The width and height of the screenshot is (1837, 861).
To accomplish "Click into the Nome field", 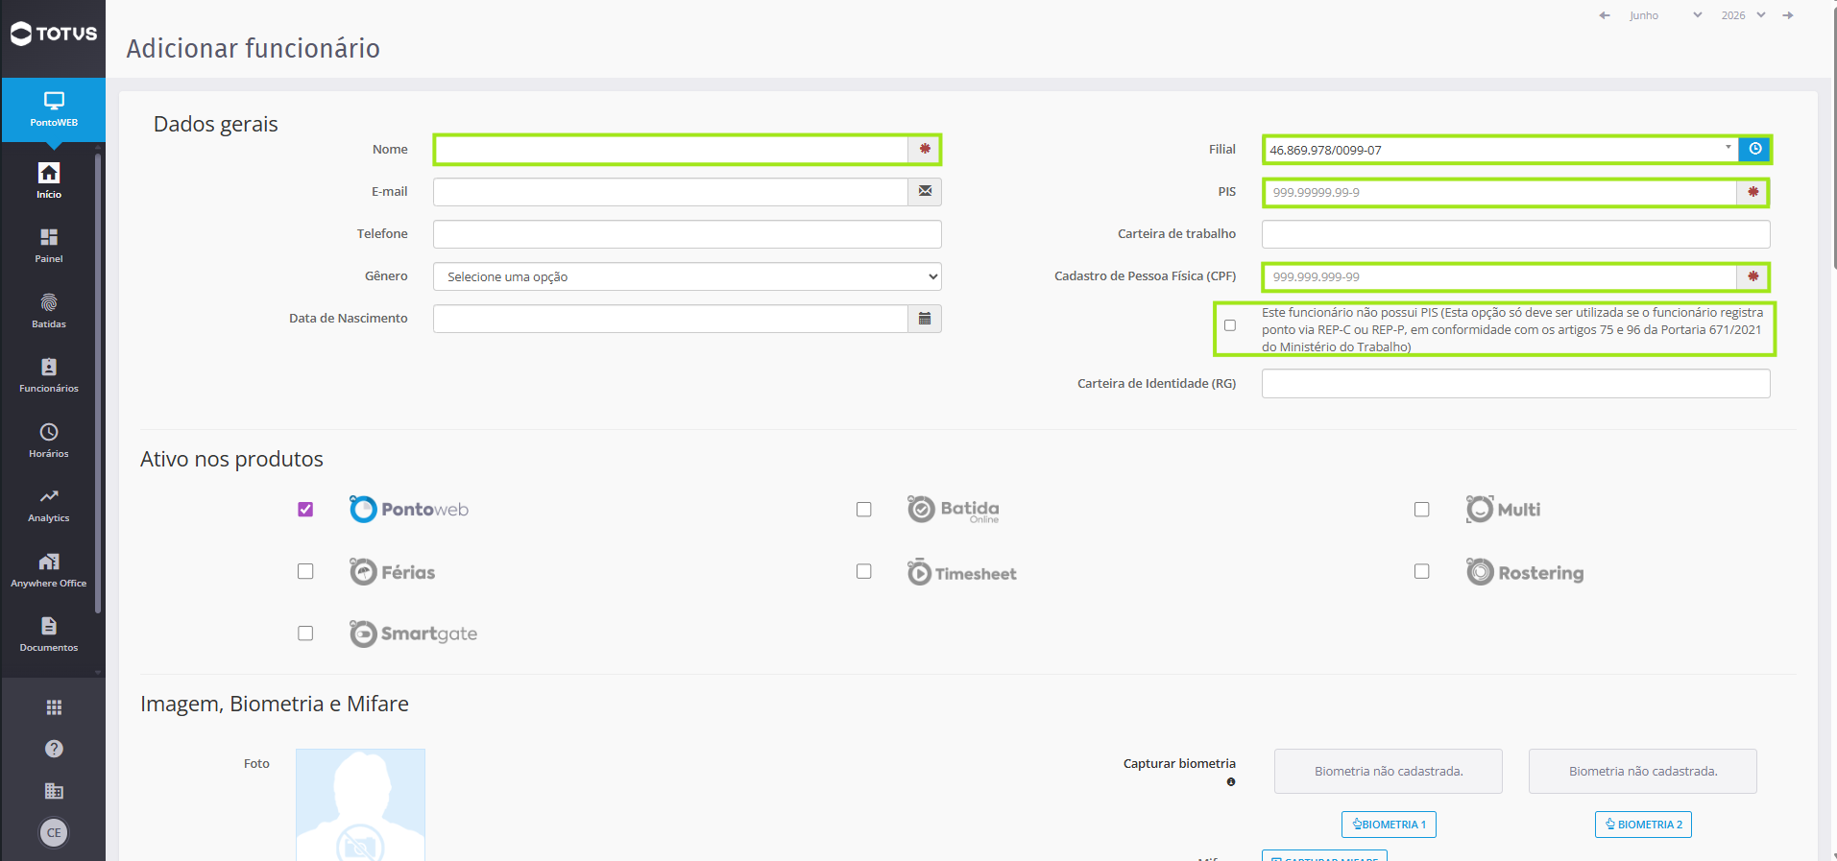I will (671, 150).
